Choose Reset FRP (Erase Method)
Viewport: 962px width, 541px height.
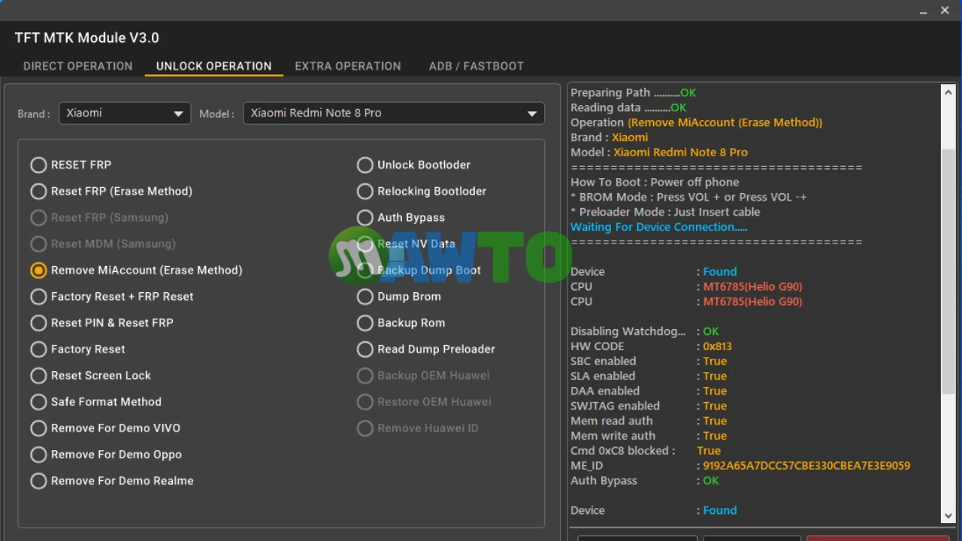click(x=111, y=191)
